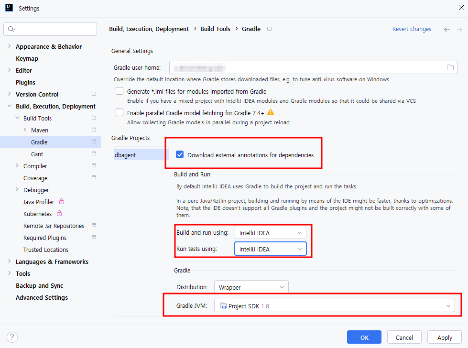
Task: Click the back arrow next to Revert changes
Action: coord(447,29)
